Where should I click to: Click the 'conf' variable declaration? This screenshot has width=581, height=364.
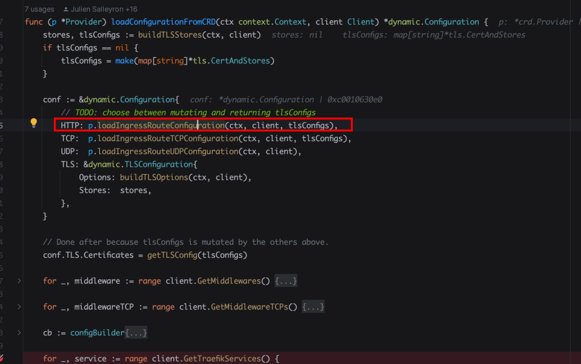52,99
